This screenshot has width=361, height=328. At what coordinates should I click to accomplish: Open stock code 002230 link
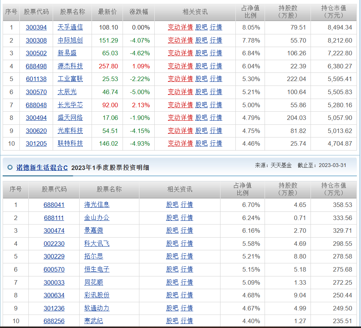(54, 244)
